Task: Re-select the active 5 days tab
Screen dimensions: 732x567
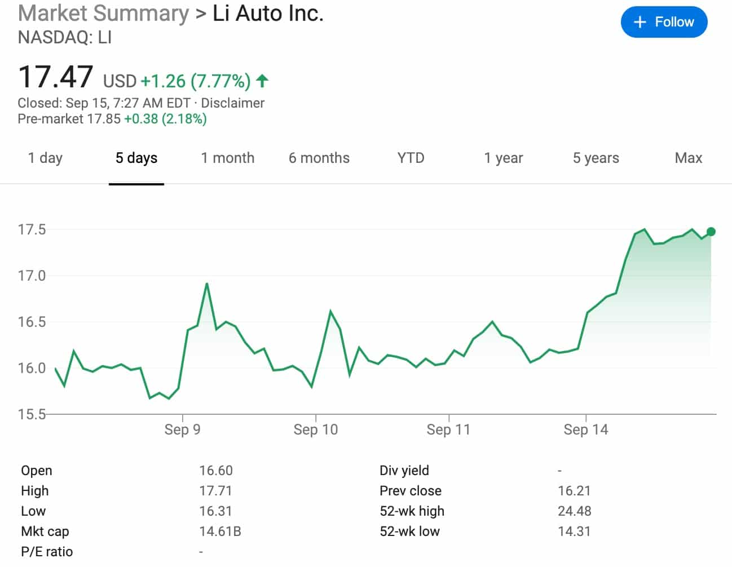Action: point(136,158)
